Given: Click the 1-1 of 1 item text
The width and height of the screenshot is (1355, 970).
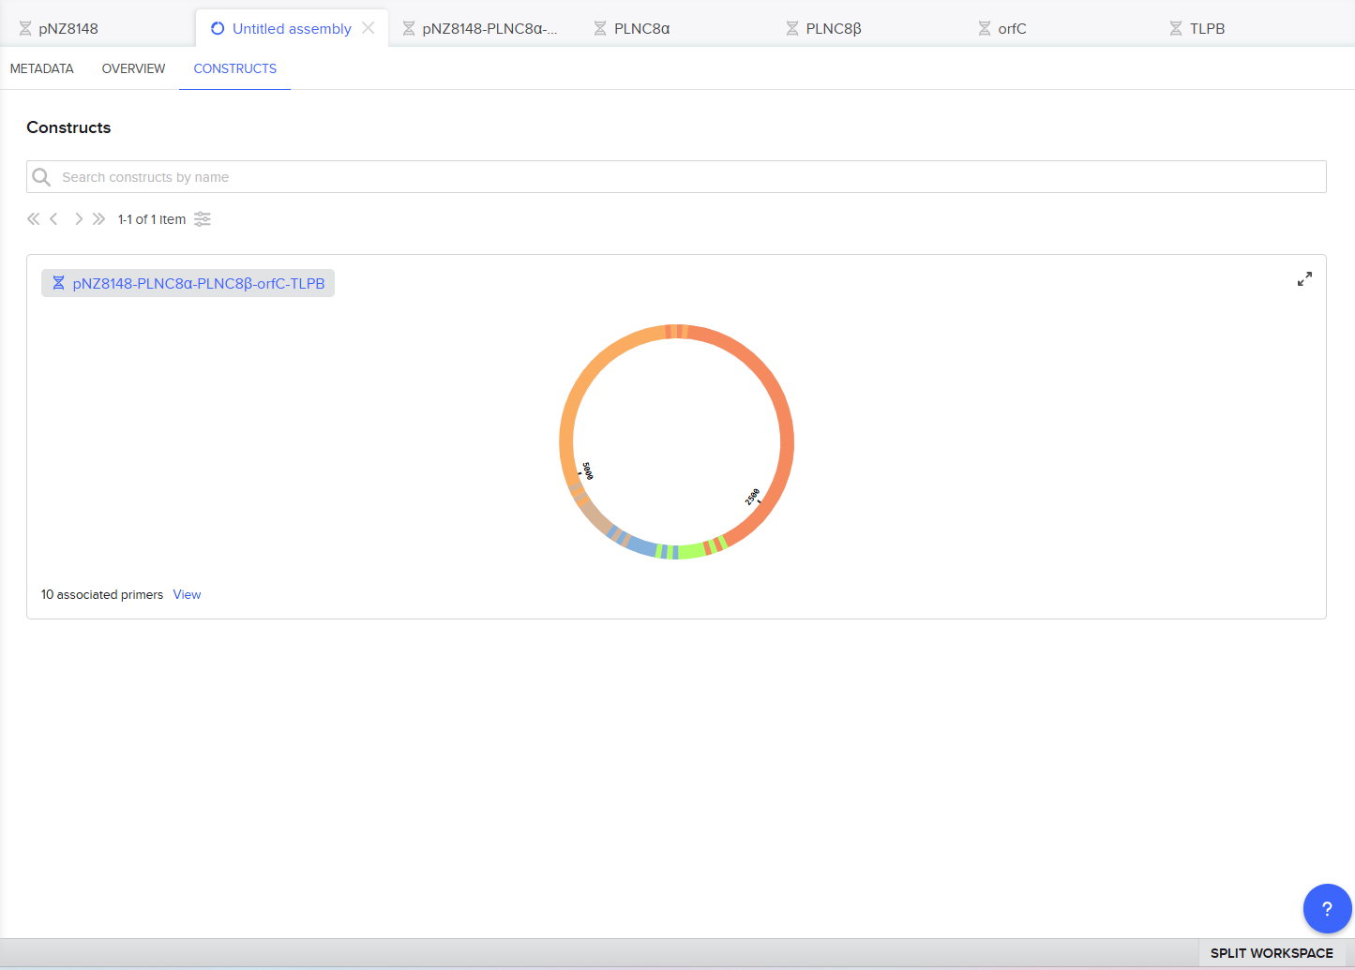Looking at the screenshot, I should pyautogui.click(x=151, y=219).
